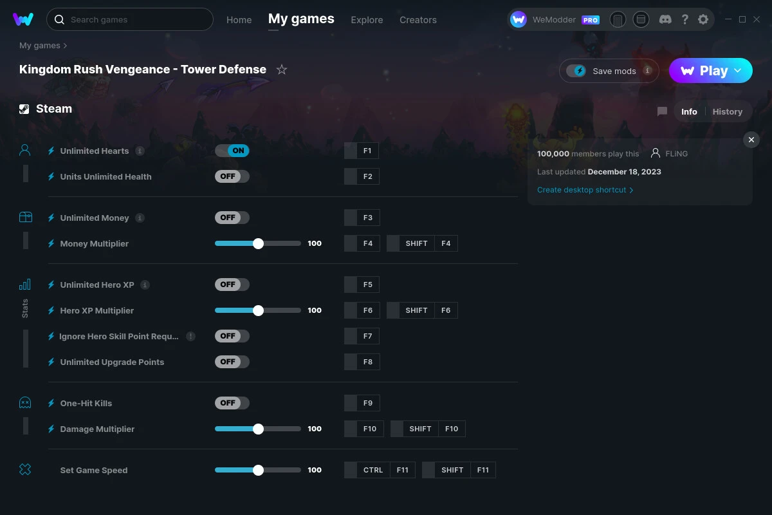Toggle the Save mods switch
772x515 pixels.
[576, 71]
